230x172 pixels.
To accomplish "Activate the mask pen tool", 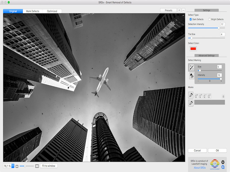I will 191,95.
